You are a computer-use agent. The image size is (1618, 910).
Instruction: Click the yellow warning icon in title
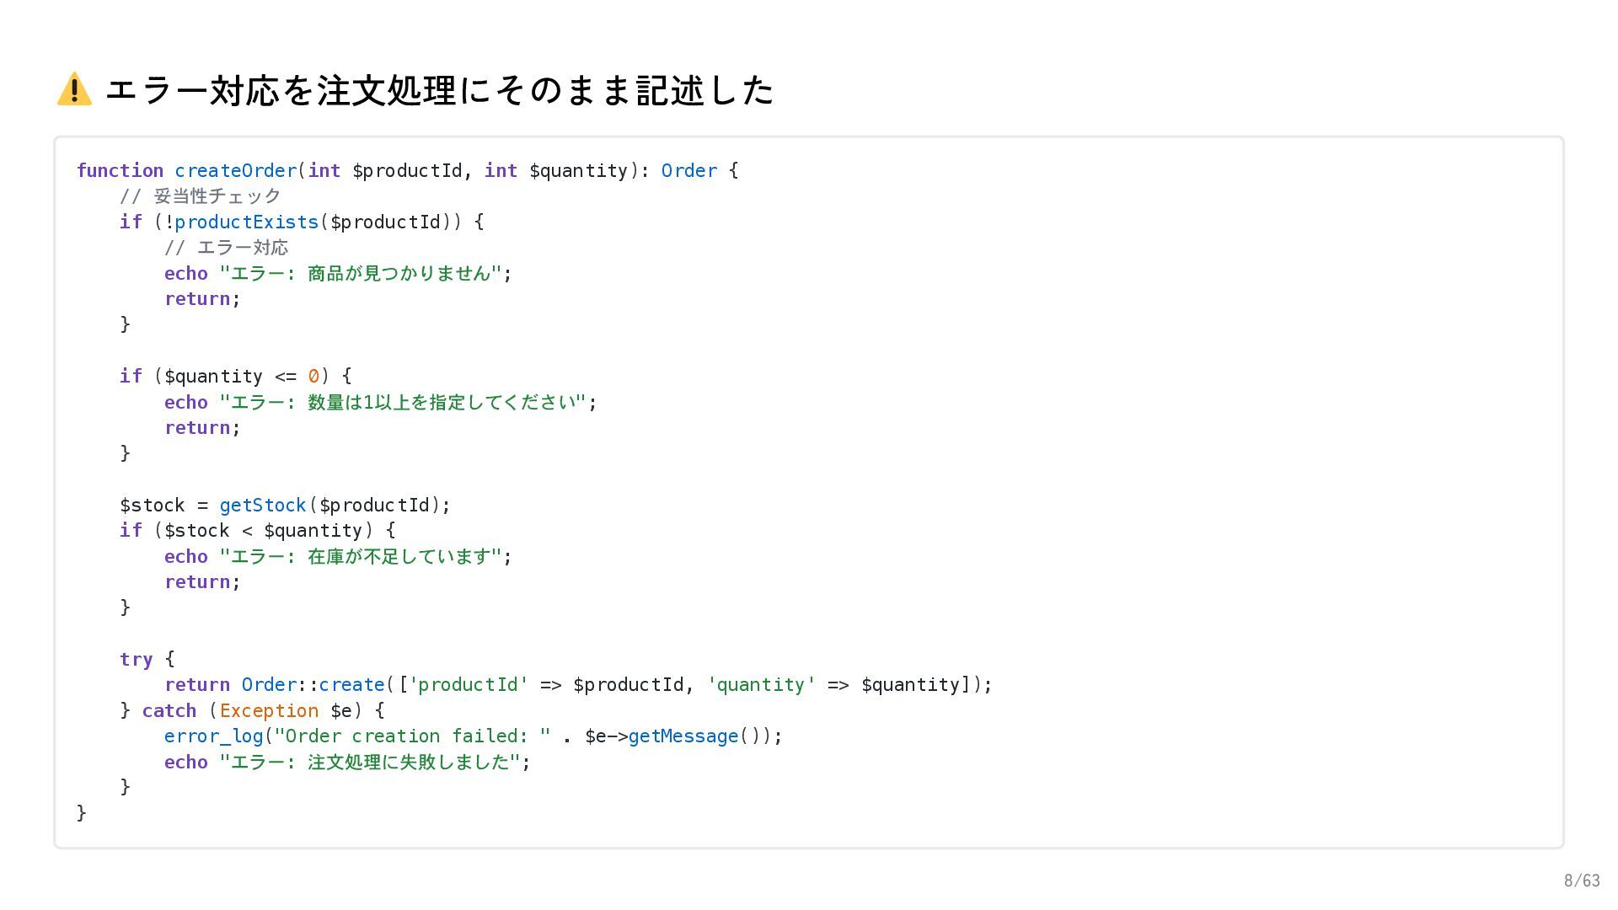[74, 89]
